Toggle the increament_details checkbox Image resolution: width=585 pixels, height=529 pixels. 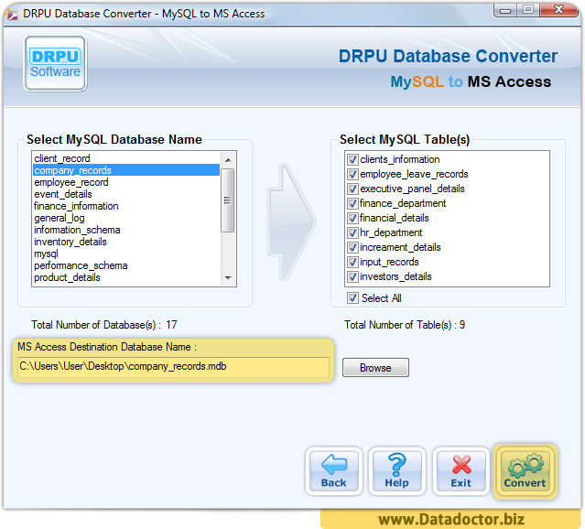click(x=352, y=247)
